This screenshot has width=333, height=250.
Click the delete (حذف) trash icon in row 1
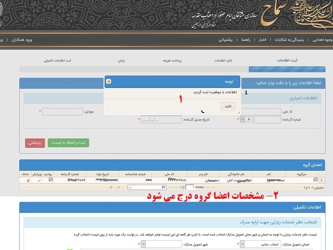(x=28, y=181)
